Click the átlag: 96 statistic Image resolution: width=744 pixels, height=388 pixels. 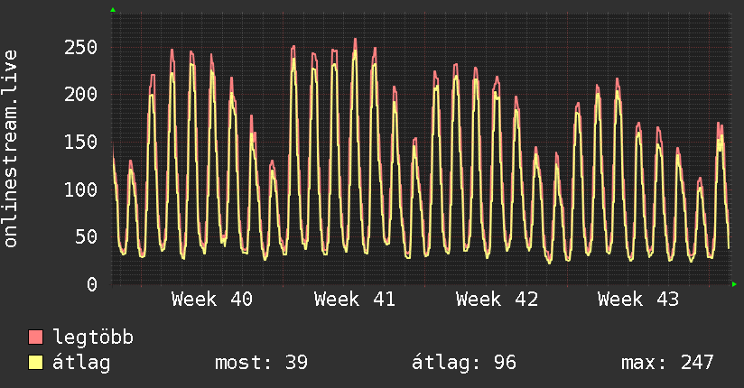click(x=464, y=363)
